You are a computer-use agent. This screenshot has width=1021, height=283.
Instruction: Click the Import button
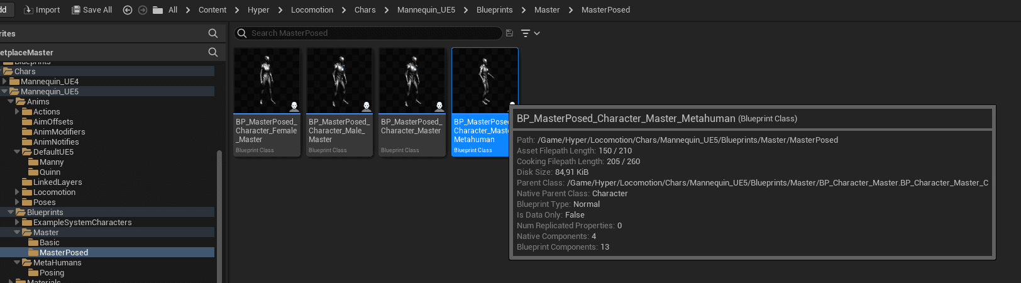pos(41,10)
